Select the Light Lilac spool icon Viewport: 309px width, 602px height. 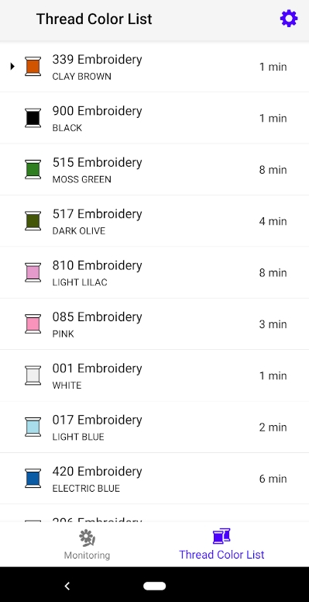point(33,272)
